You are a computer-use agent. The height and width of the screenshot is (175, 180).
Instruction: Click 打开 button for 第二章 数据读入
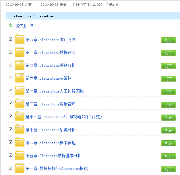169,53
